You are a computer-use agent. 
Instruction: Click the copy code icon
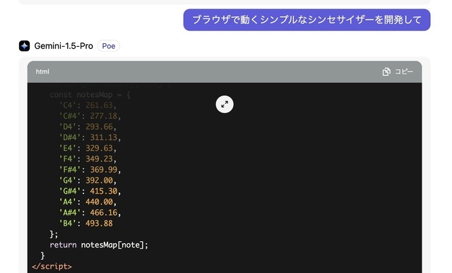(x=386, y=71)
